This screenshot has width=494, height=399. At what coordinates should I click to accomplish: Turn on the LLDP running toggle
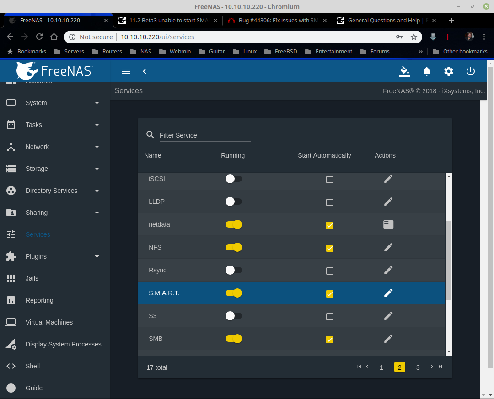[233, 202]
